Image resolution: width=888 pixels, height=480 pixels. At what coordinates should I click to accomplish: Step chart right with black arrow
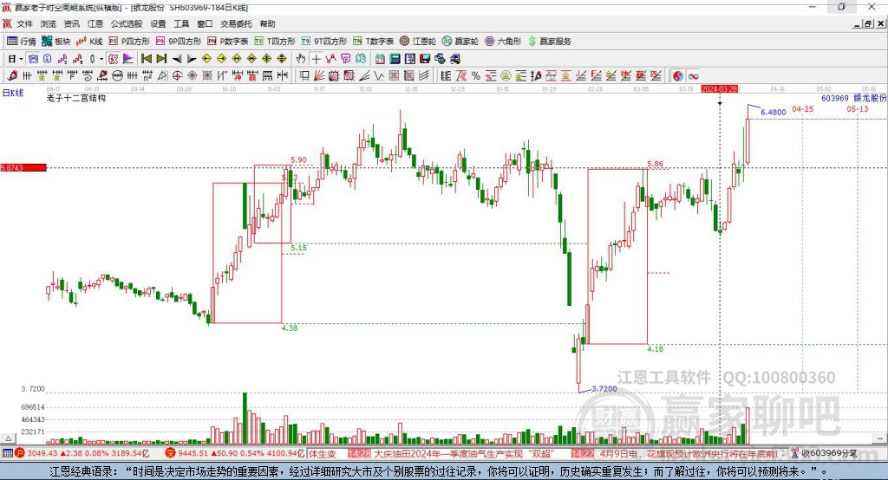[192, 59]
